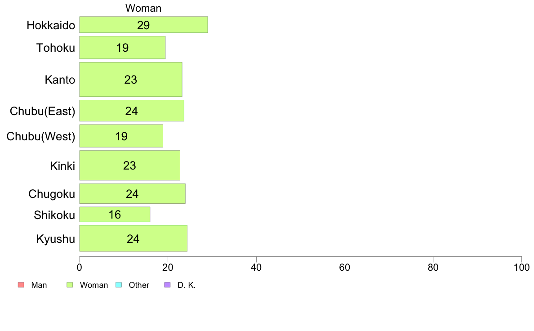
Task: Click the cyan Other legend swatch
Action: (119, 285)
